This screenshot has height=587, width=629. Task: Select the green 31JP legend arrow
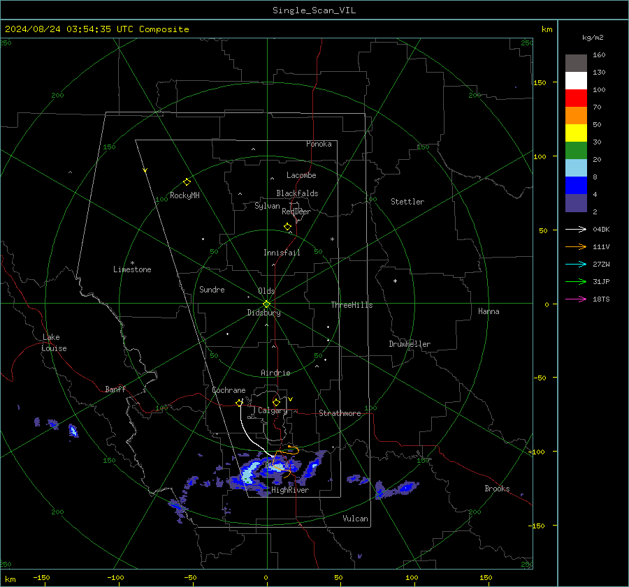click(x=576, y=282)
